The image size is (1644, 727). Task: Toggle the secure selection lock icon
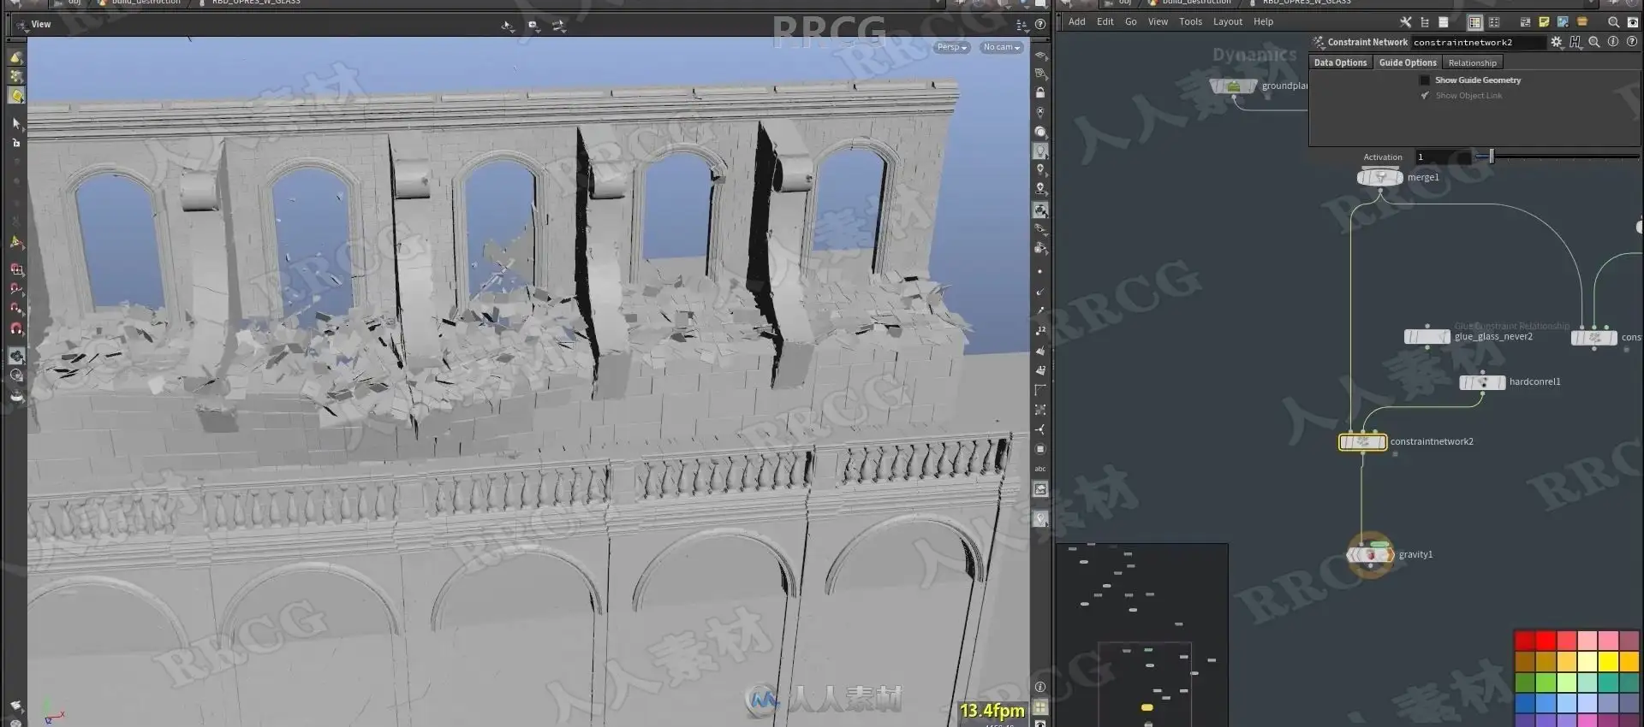(x=16, y=143)
